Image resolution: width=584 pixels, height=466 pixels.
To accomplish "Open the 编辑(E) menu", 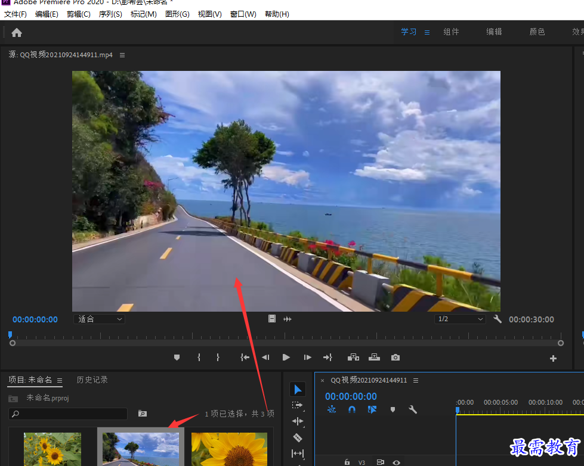I will 47,14.
